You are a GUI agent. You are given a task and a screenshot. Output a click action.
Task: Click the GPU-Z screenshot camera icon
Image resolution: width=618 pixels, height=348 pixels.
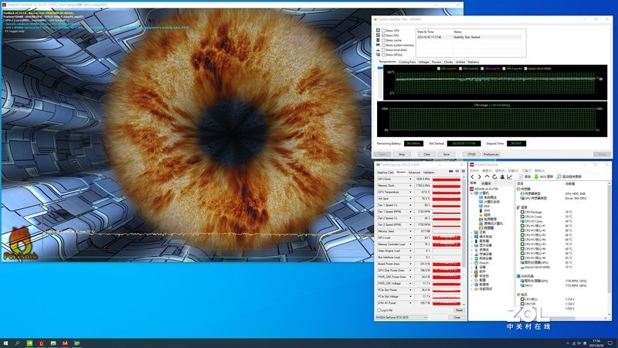[450, 172]
